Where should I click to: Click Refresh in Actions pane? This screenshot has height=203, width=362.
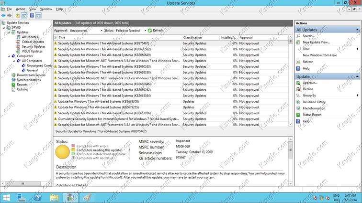(x=308, y=62)
